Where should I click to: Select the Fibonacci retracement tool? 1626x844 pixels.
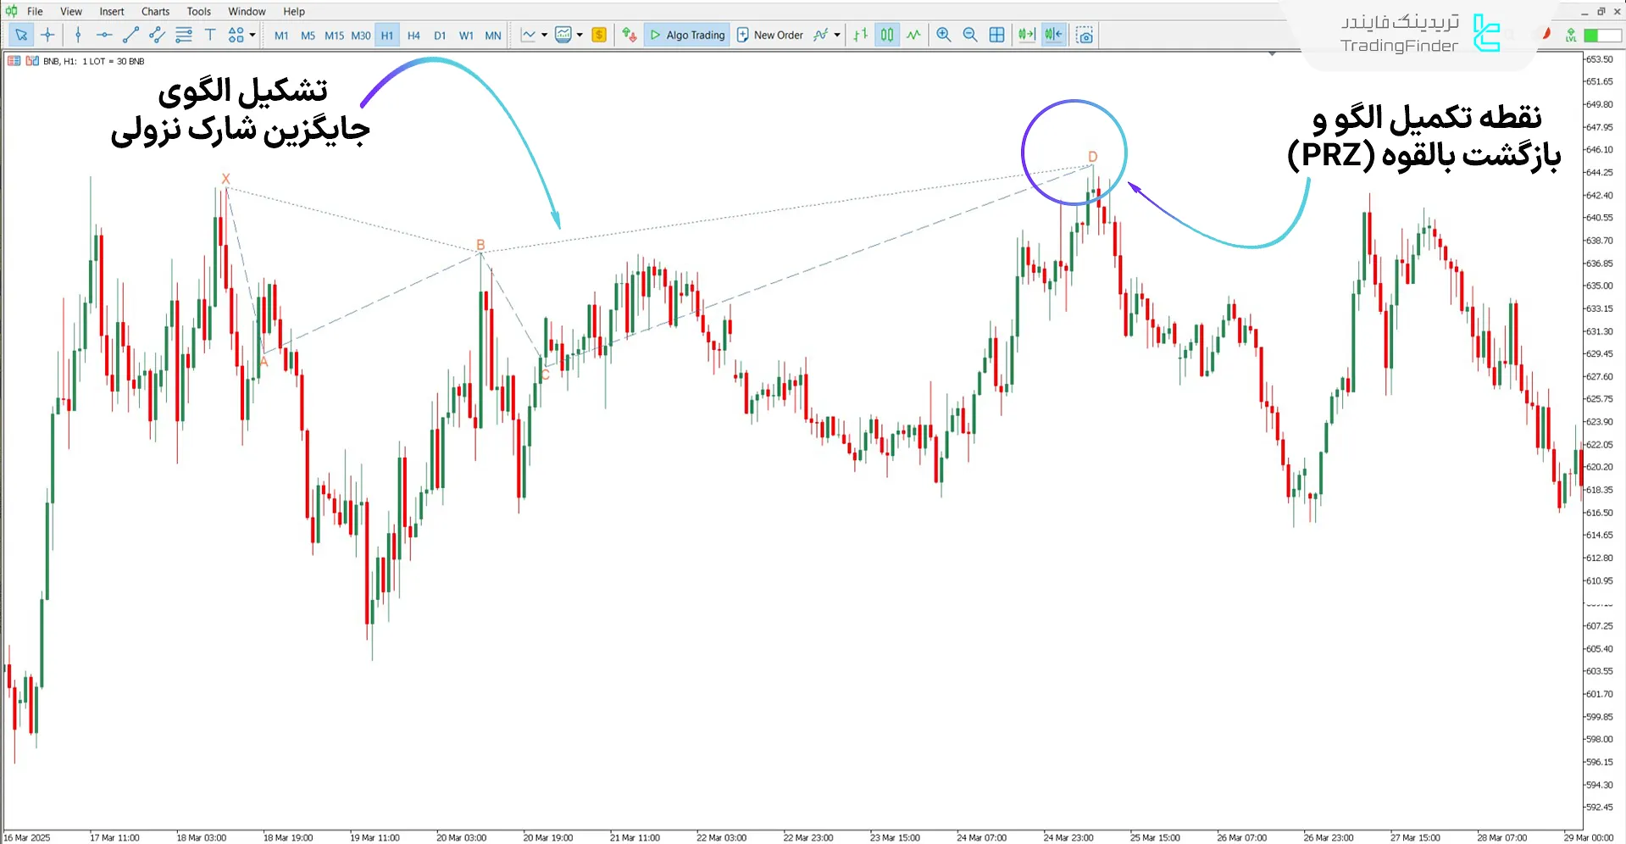(183, 35)
